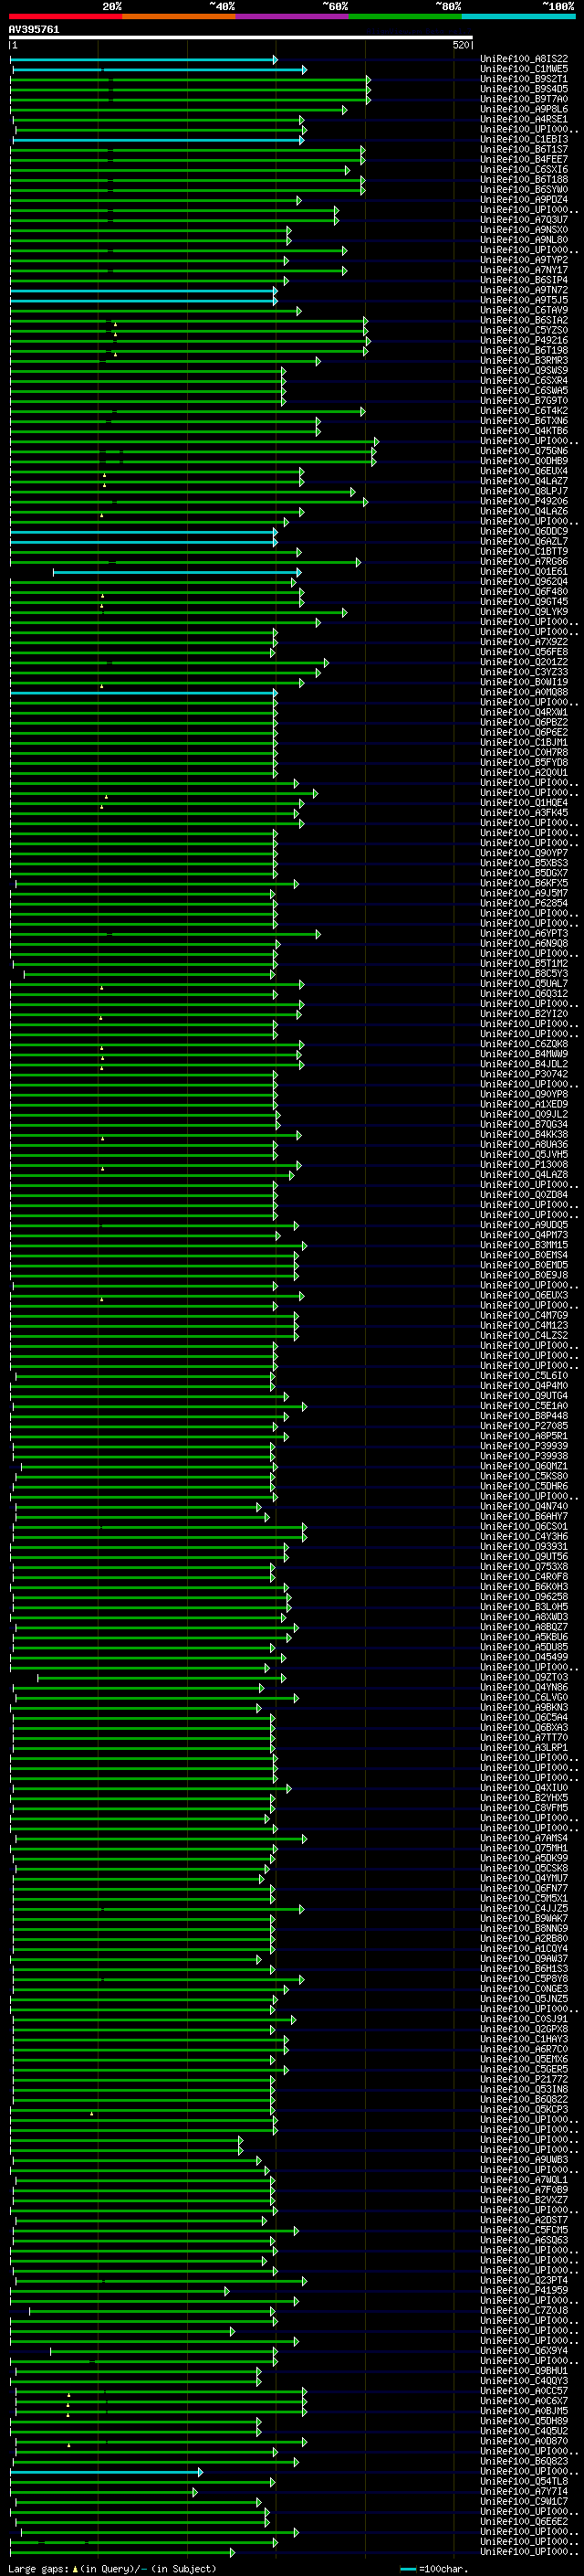The image size is (584, 2576).
Task: Choose hit UniRef100_A9TYP2
Action: (524, 260)
